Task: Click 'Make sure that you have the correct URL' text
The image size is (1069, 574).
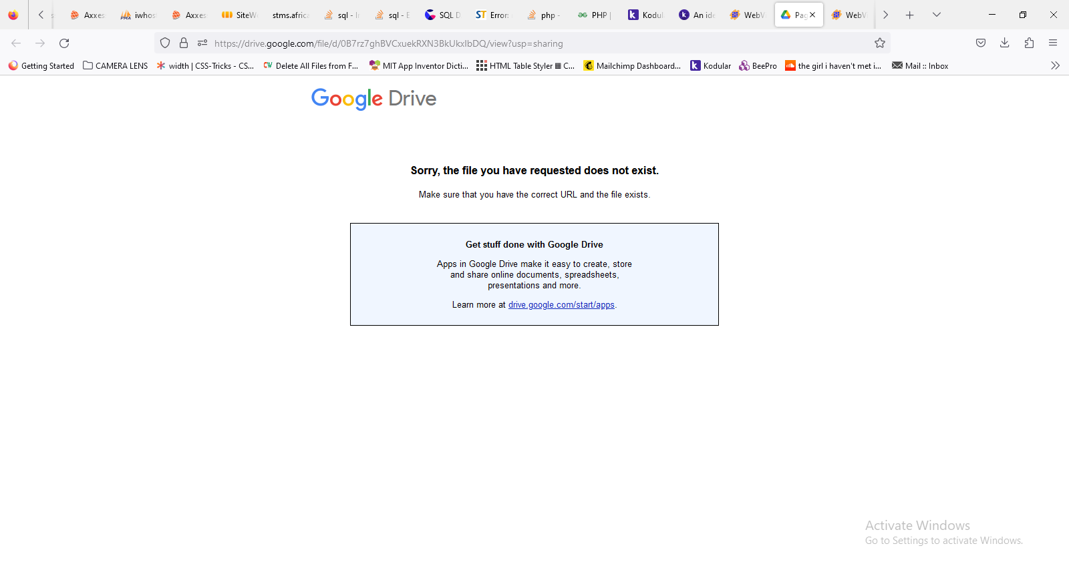Action: [534, 195]
